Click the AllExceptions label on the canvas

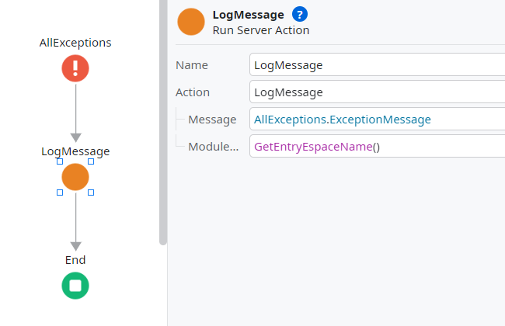coord(75,43)
